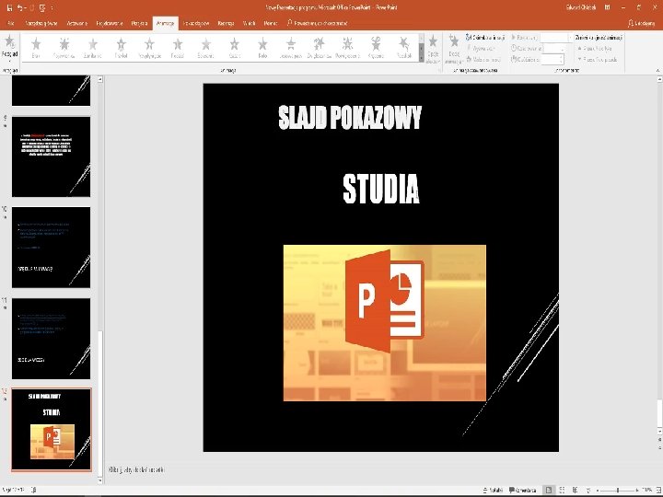Select the Podbicie (Bounce) animation
The height and width of the screenshot is (497, 663).
[404, 47]
